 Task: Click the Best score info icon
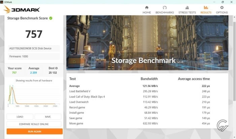(56, 68)
